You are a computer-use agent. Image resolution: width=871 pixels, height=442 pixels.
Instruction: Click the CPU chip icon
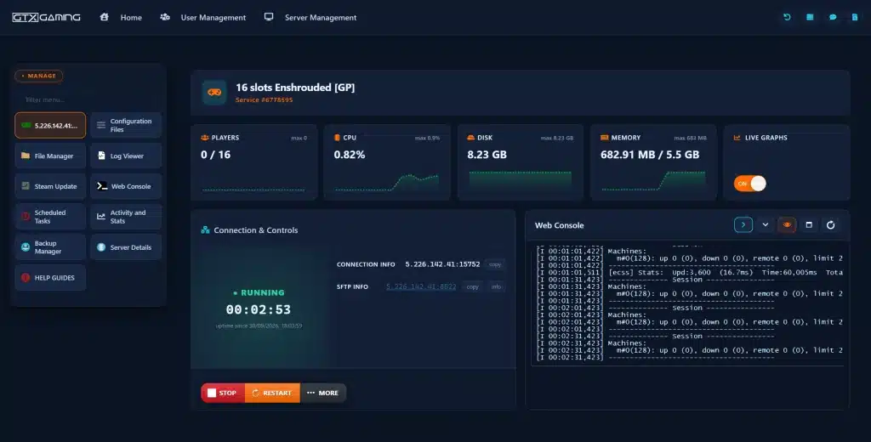pos(337,138)
